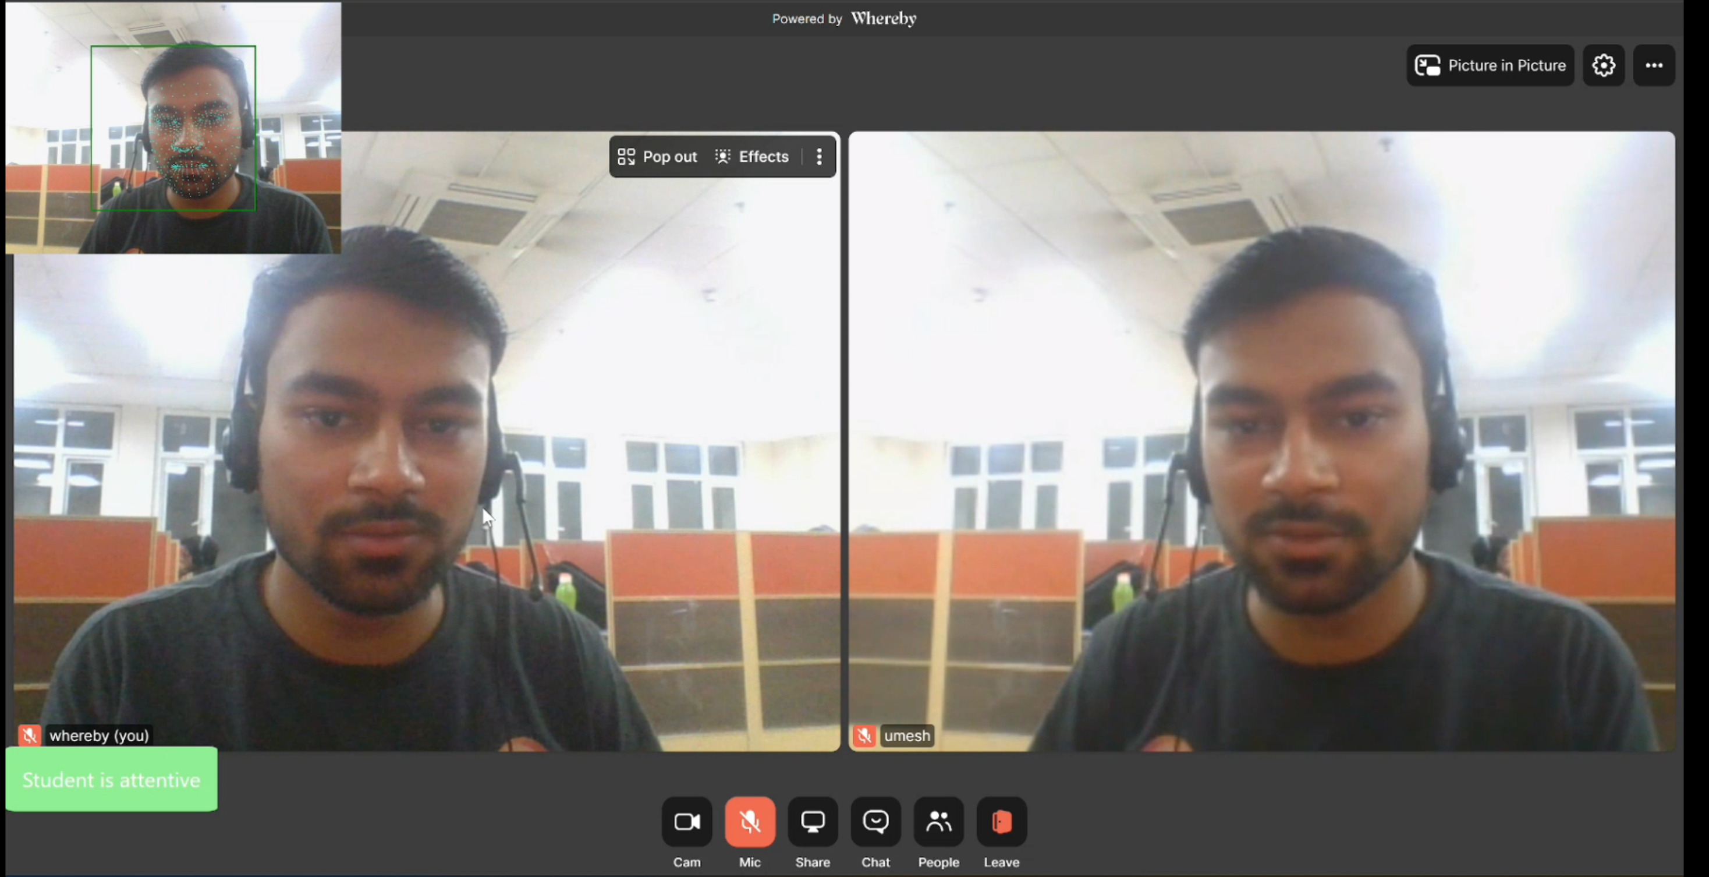Screen dimensions: 1709x877
Task: Open video Effects options
Action: click(751, 157)
